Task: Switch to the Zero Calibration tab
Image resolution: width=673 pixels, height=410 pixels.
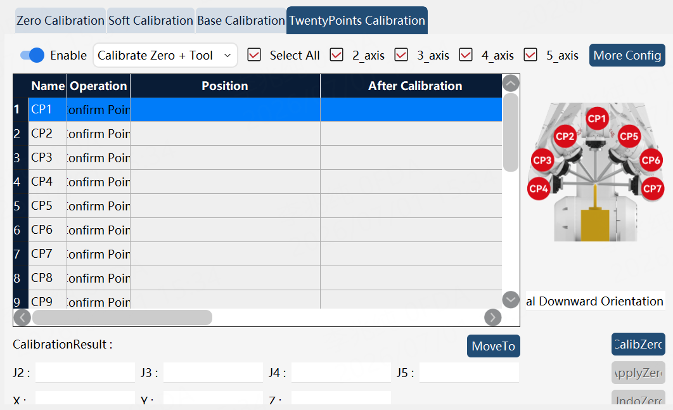Action: coord(60,21)
